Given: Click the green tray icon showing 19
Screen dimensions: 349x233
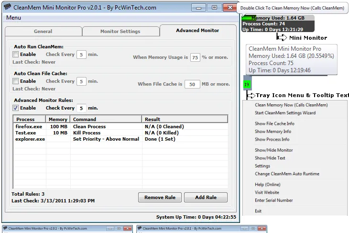Looking at the screenshot, I should (247, 84).
